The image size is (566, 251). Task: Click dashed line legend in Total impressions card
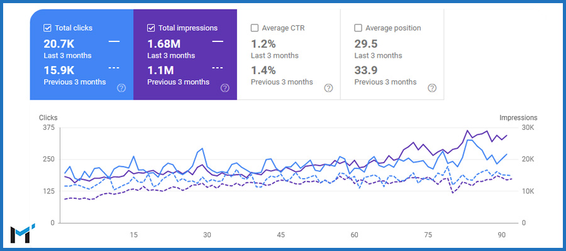[x=218, y=67]
